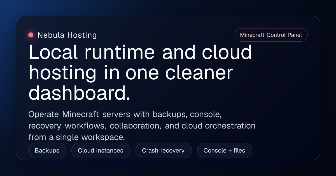Viewport: 336px width, 176px height.
Task: Click the pink dot beside Nebula Hosting
Action: tap(31, 35)
